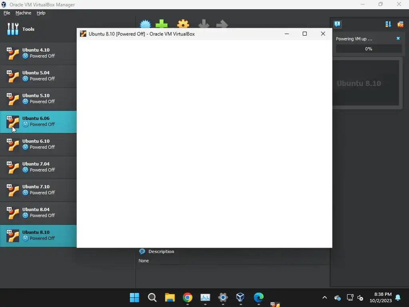
Task: Open Microsoft Edge from the taskbar
Action: (258, 297)
